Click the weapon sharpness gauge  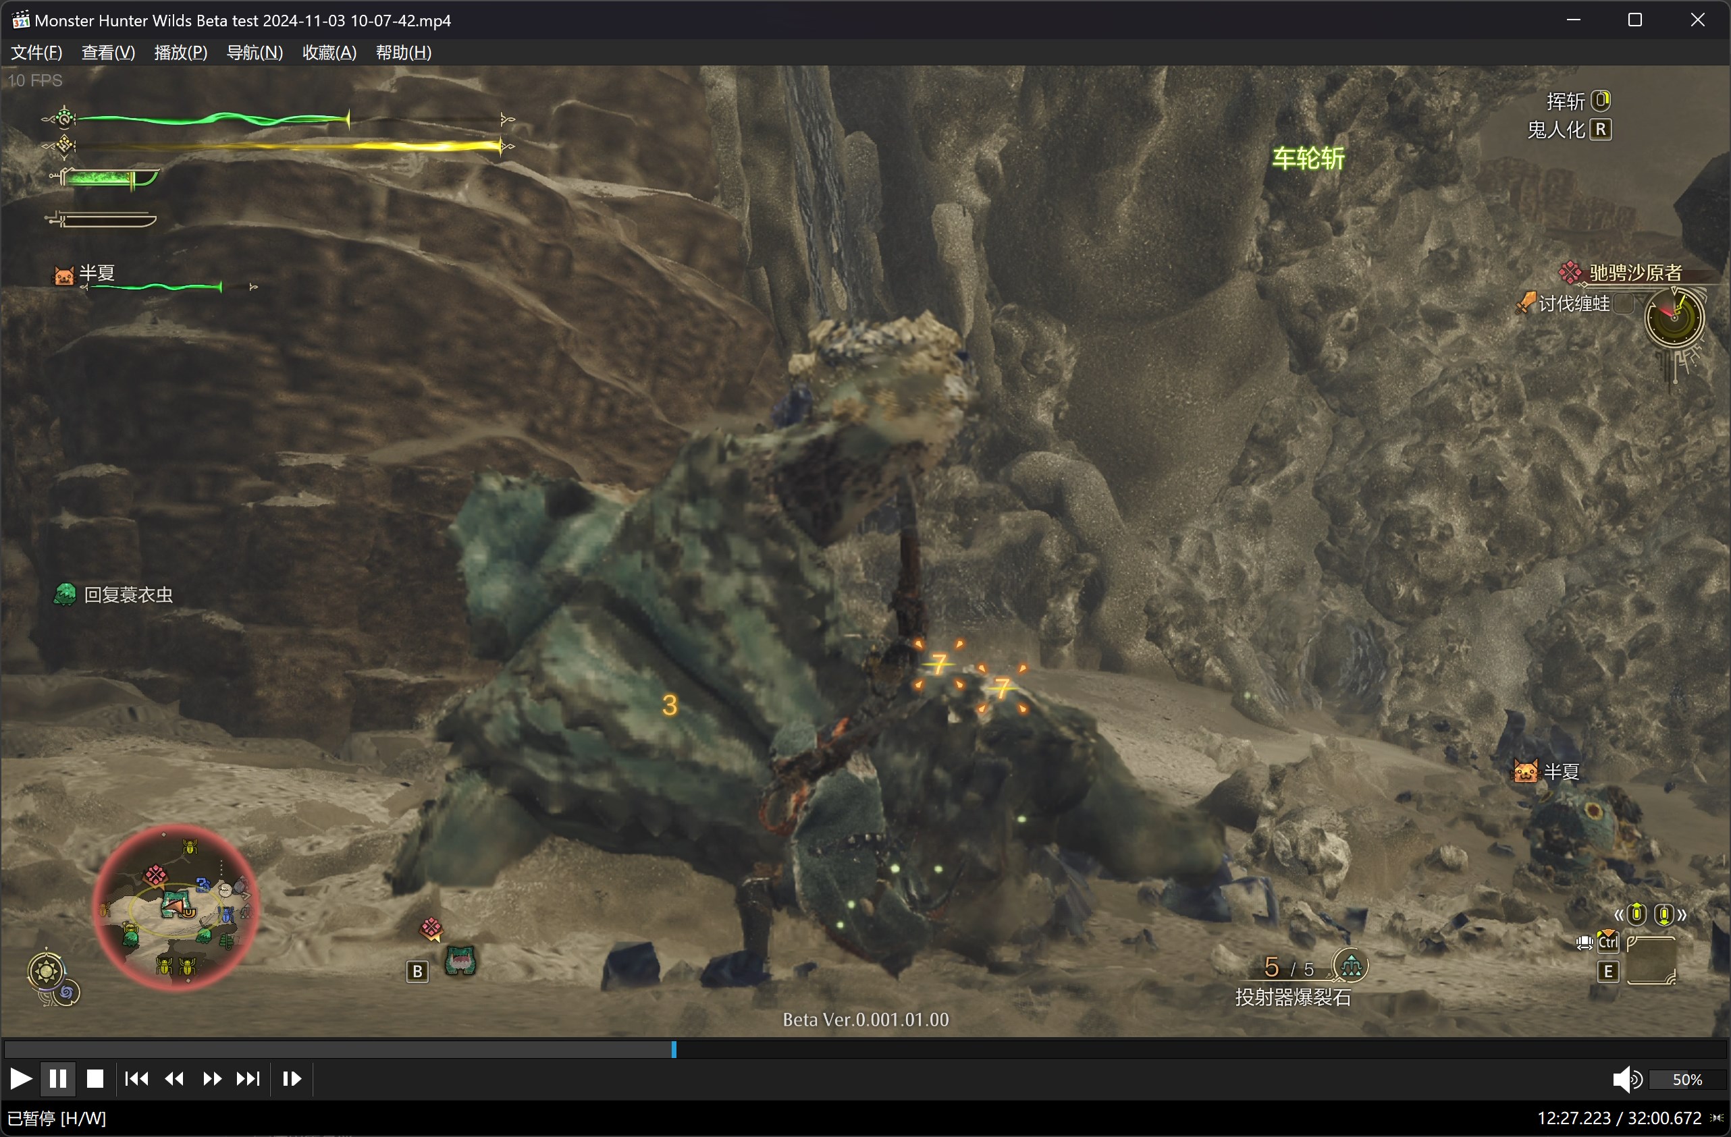click(105, 178)
